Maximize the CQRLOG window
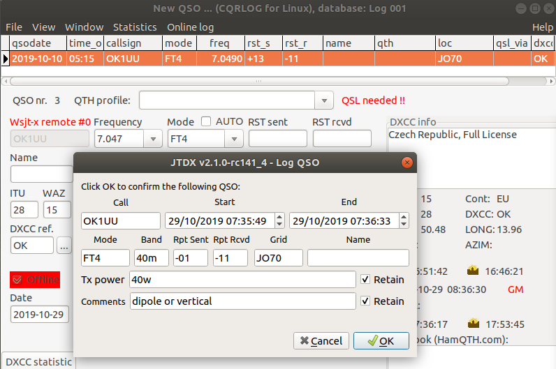The image size is (556, 369). click(x=535, y=8)
